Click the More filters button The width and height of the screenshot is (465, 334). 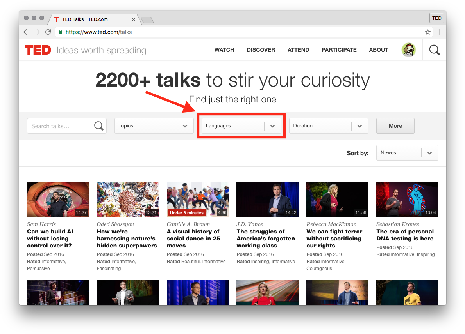[x=395, y=126]
